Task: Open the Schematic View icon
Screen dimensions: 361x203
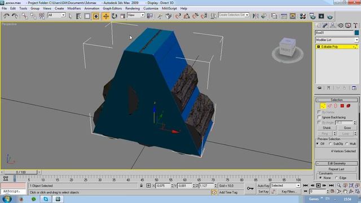Action: pyautogui.click(x=293, y=16)
